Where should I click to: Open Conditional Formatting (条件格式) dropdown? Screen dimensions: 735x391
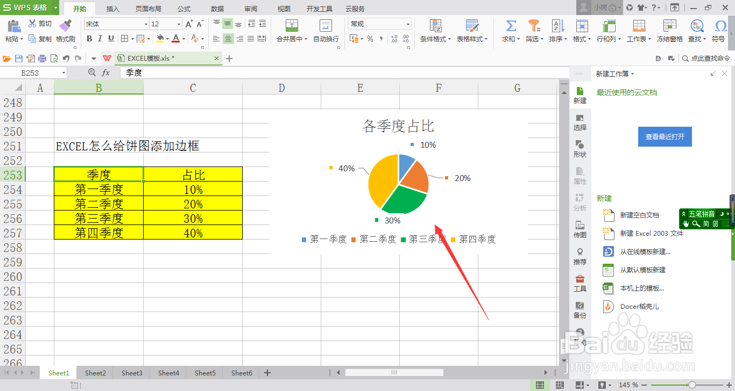click(x=436, y=39)
